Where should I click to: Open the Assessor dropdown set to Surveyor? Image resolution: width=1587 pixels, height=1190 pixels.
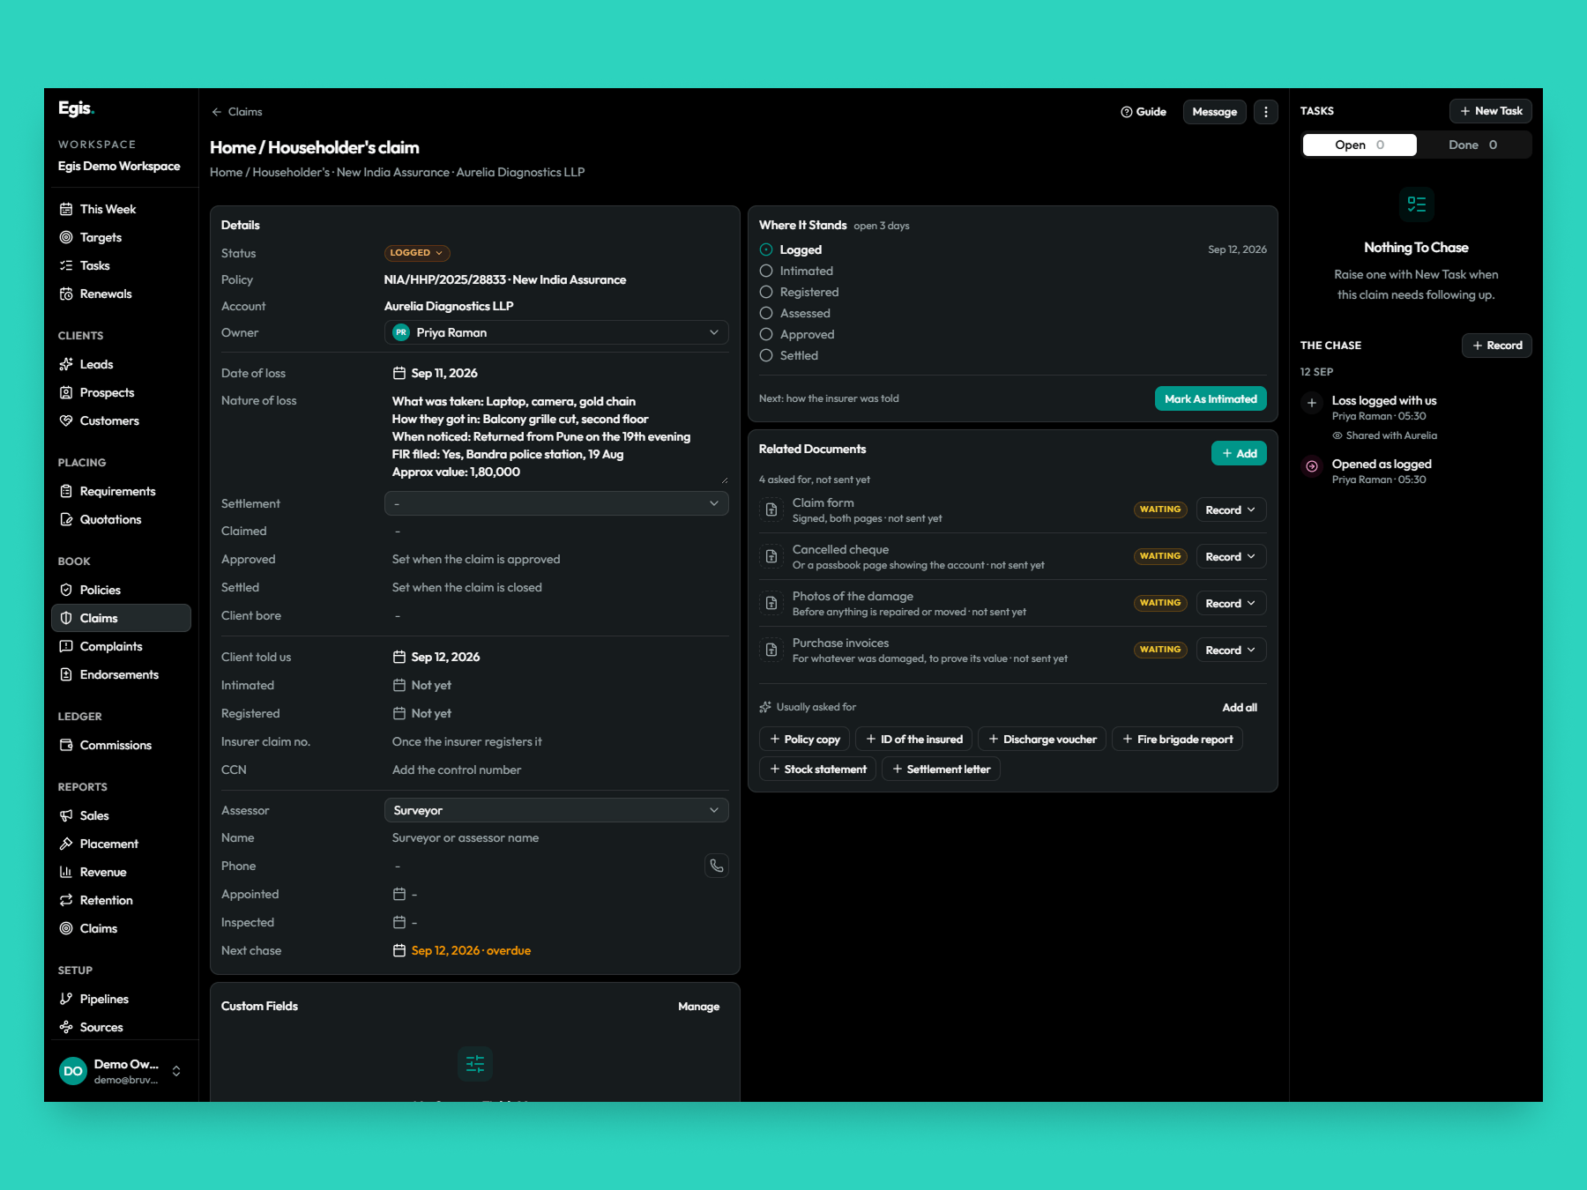[556, 810]
